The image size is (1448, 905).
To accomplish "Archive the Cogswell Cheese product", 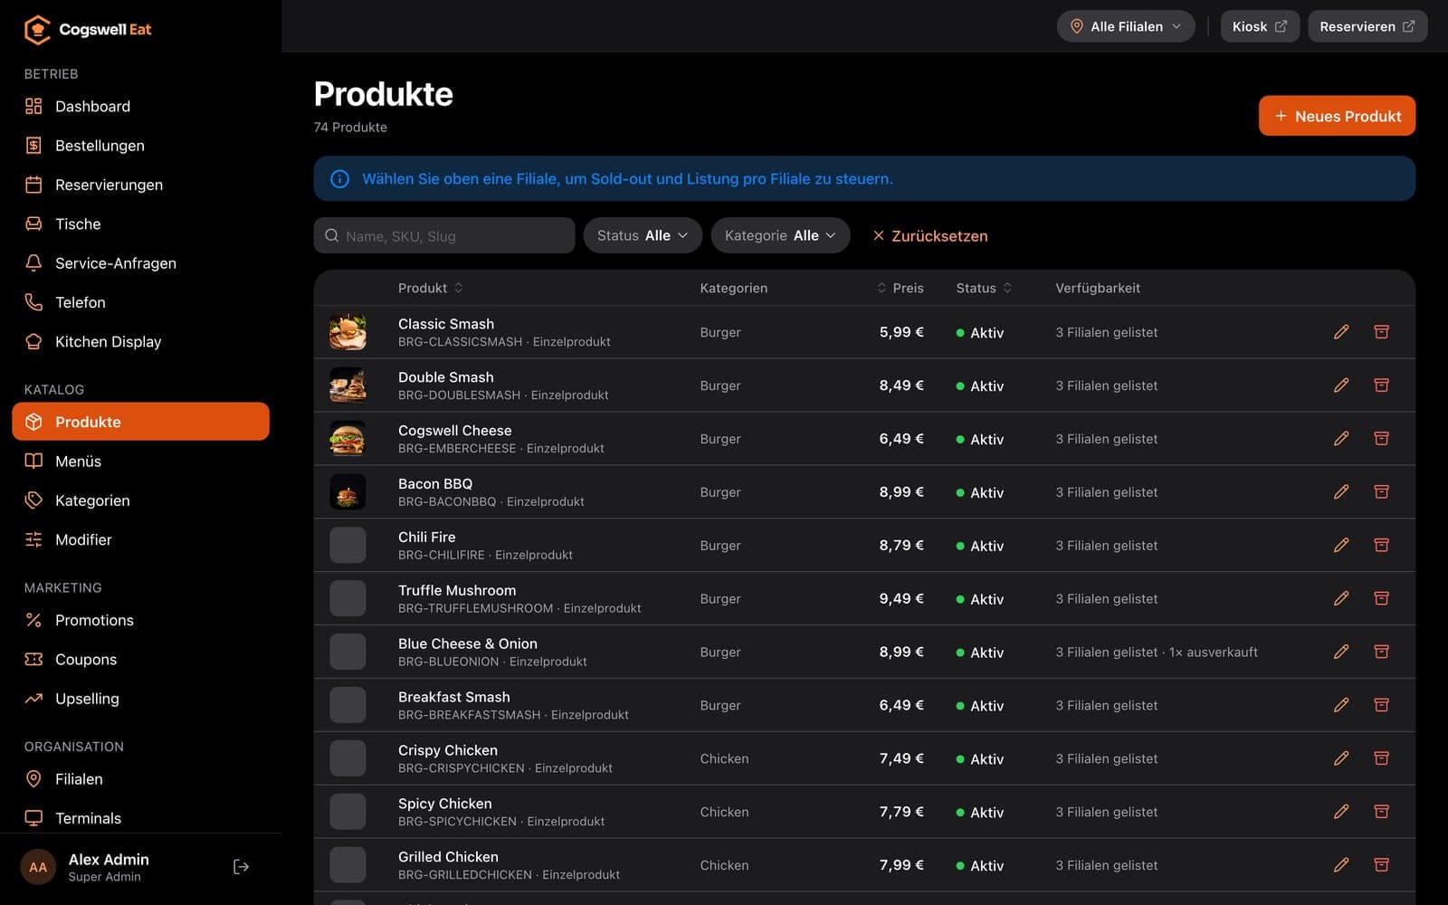I will pos(1381,439).
